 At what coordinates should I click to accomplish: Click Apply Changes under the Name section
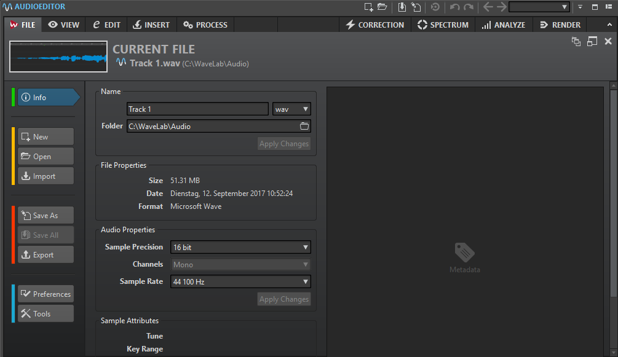pos(283,144)
